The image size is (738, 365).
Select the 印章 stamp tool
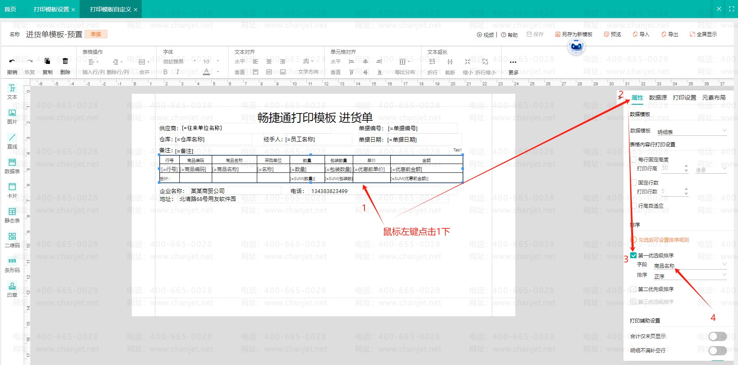coord(12,289)
